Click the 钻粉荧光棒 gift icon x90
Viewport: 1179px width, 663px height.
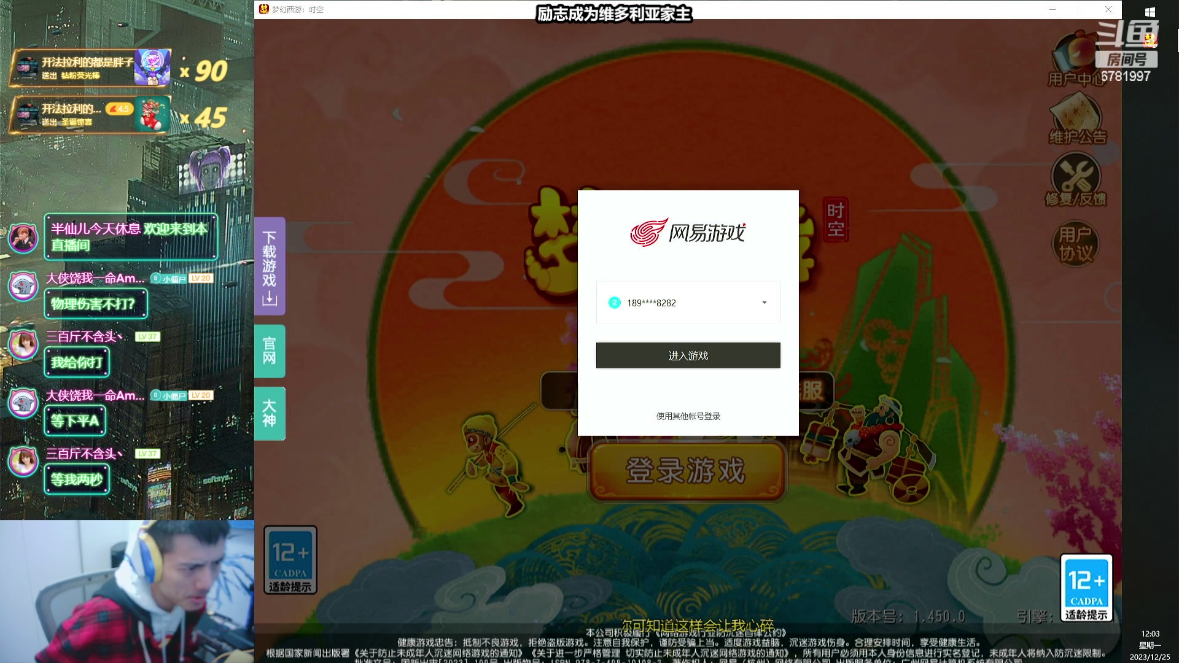click(x=152, y=68)
